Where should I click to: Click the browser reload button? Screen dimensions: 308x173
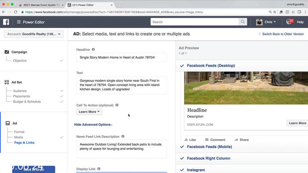(15, 12)
